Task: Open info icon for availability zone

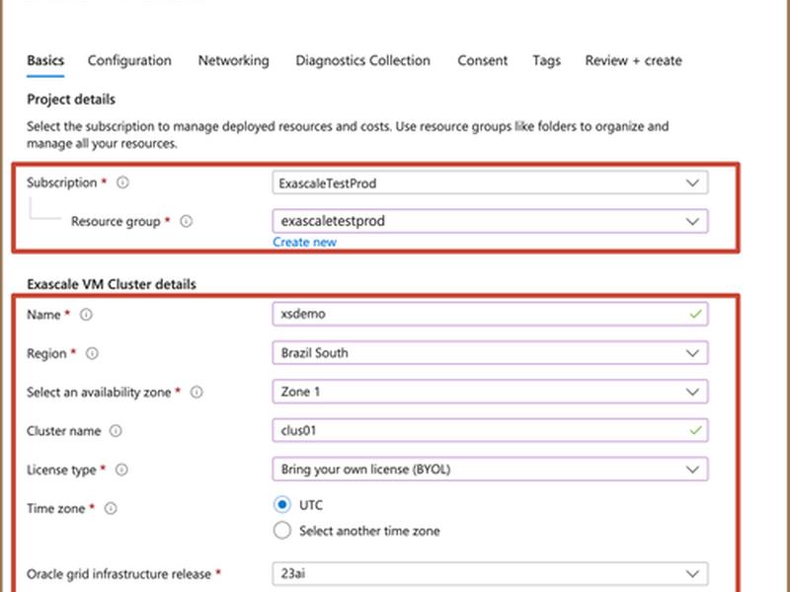Action: 197,392
